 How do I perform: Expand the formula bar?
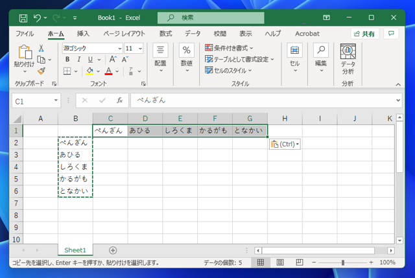(x=398, y=100)
